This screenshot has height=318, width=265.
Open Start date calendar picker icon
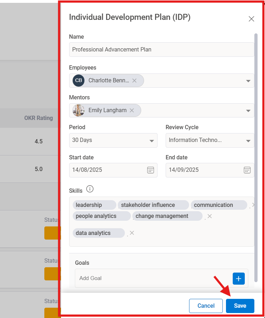[x=150, y=170]
